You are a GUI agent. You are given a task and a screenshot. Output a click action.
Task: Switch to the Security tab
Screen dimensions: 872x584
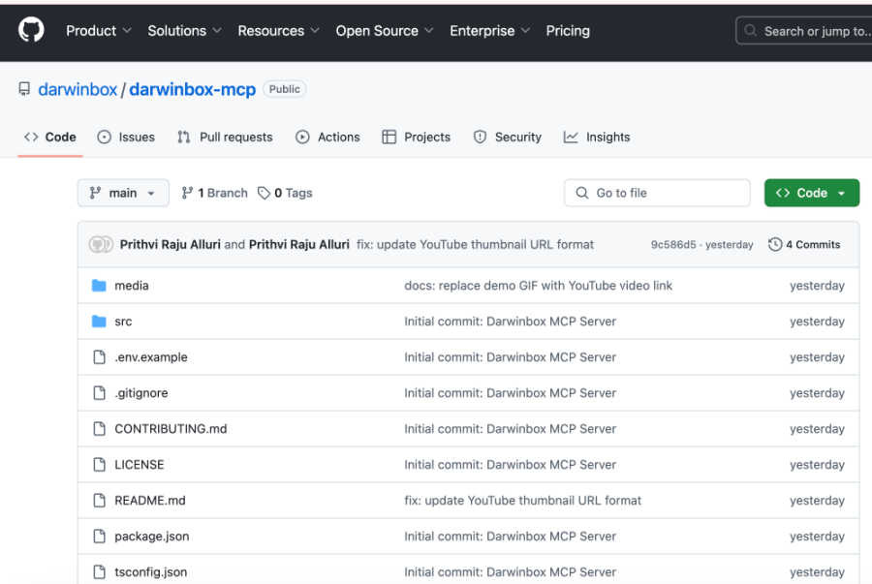click(507, 138)
